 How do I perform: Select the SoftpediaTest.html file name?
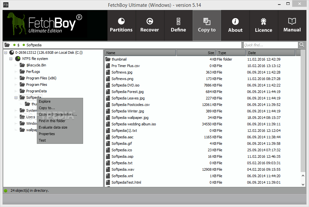[126, 182]
